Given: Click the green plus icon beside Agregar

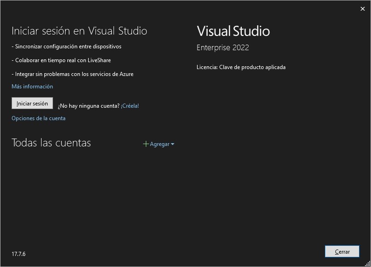Looking at the screenshot, I should (x=146, y=144).
